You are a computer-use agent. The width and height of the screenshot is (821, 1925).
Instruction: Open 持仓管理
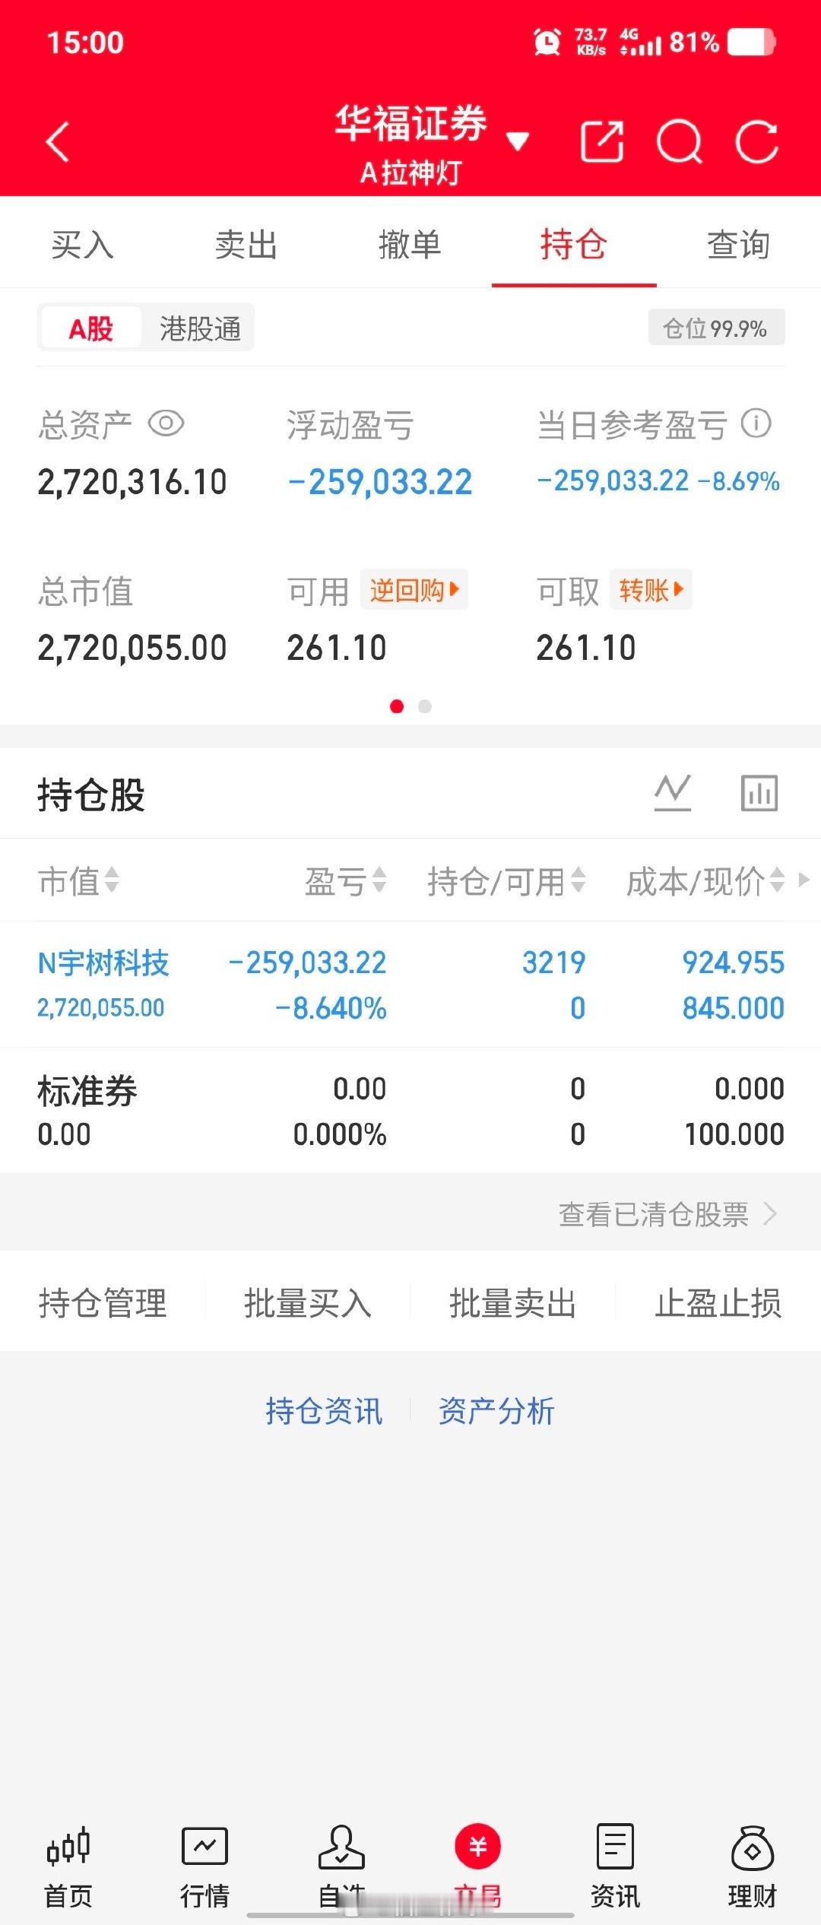click(103, 1302)
